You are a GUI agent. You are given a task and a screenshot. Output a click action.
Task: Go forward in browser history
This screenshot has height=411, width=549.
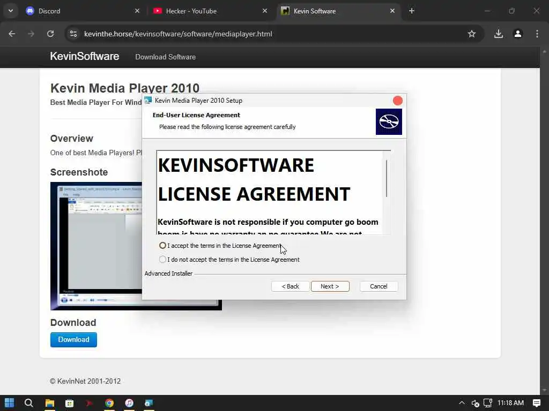tap(31, 34)
